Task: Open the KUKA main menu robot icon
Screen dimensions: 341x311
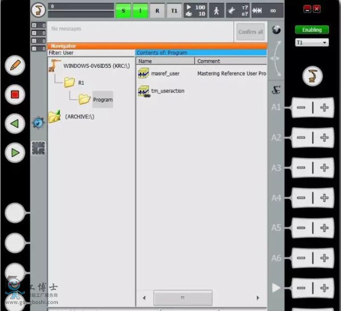Action: pos(38,10)
